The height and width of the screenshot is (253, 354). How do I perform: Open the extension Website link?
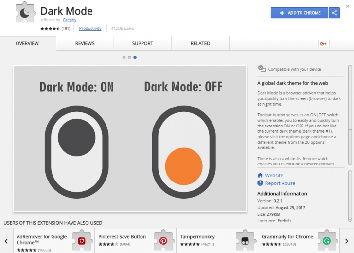[x=274, y=175]
